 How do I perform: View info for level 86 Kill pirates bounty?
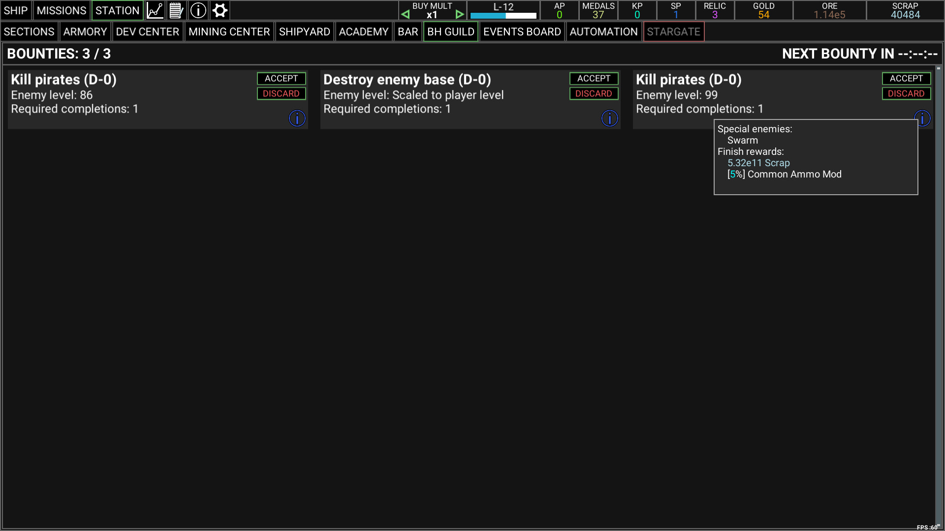tap(297, 118)
